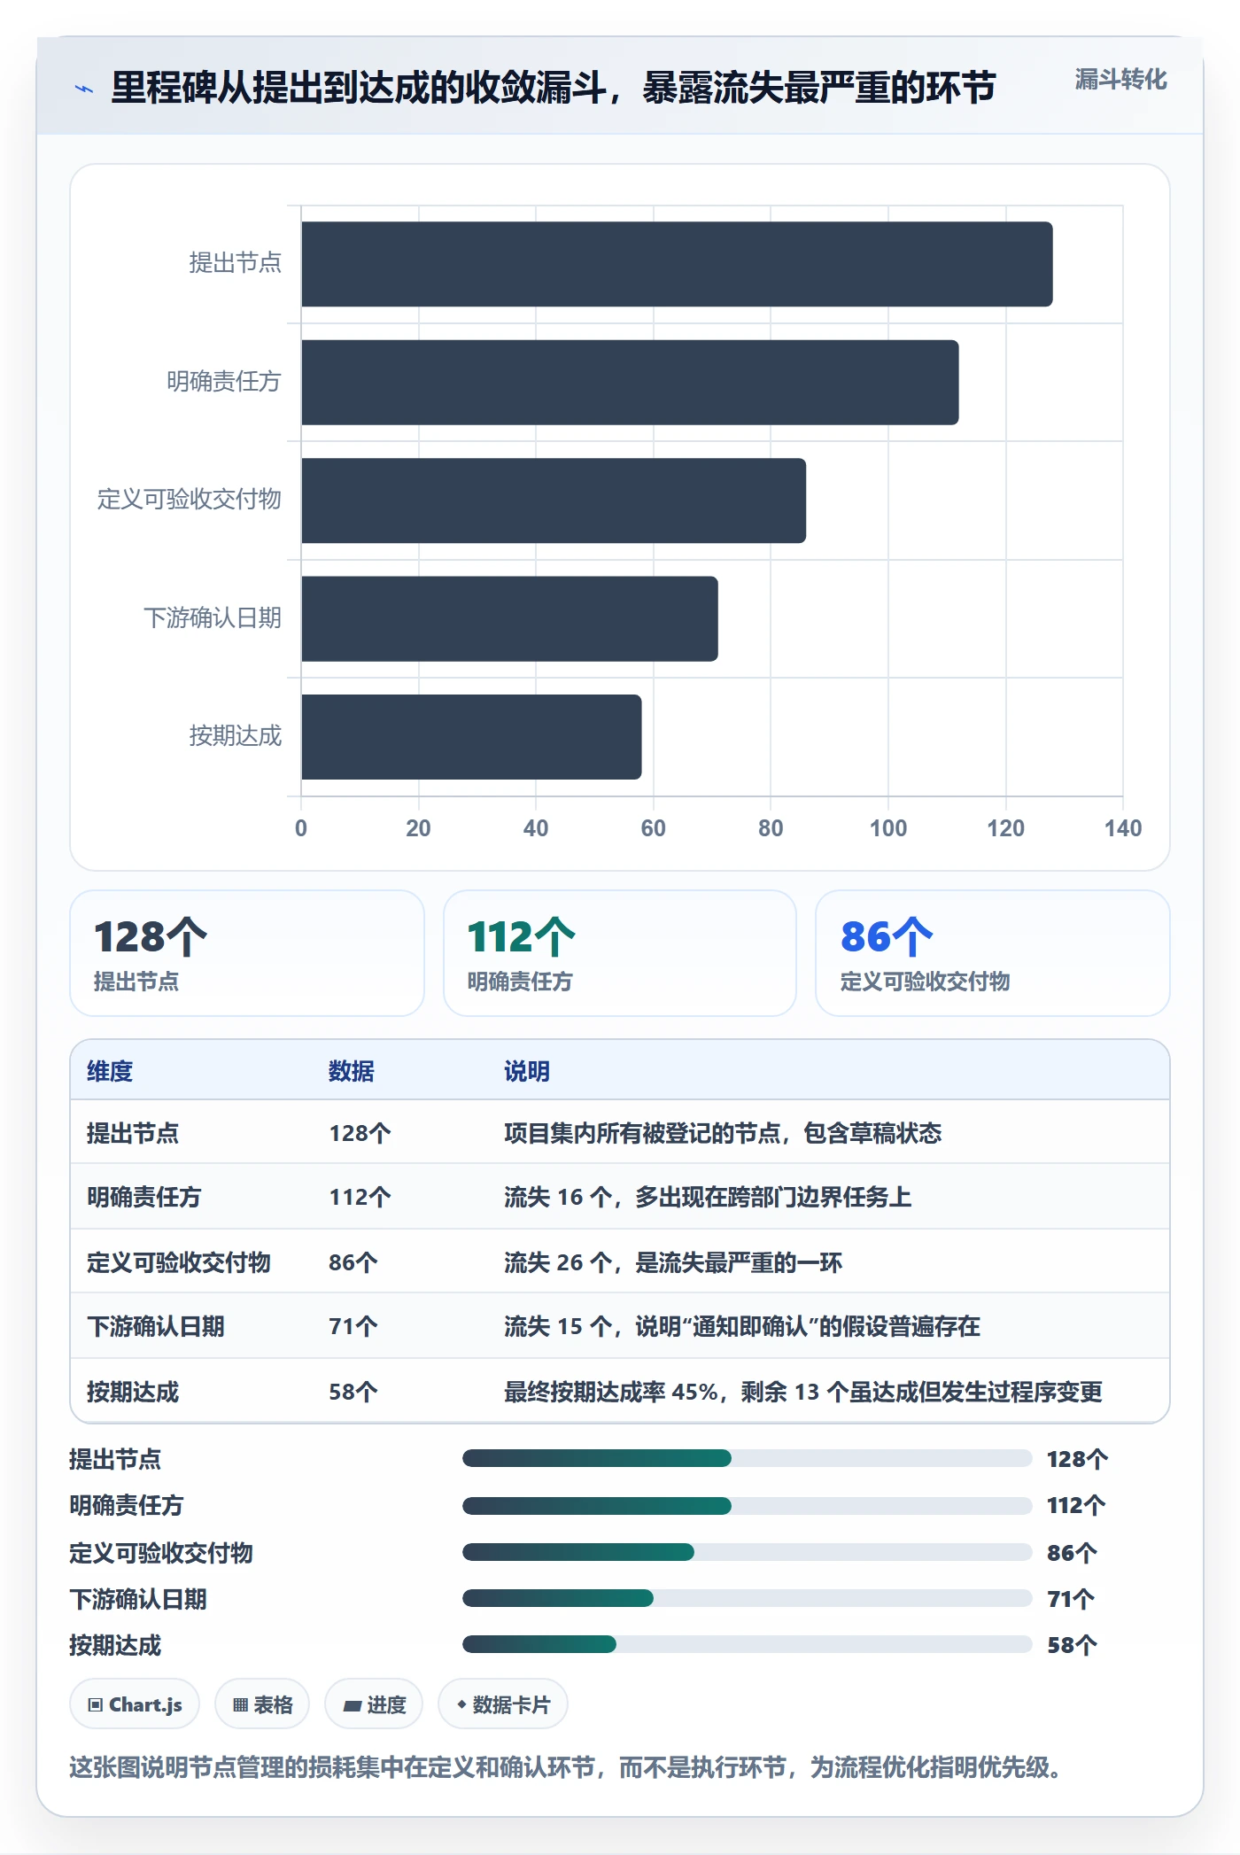
Task: Click the lightning icon beside the title
Action: [x=84, y=89]
